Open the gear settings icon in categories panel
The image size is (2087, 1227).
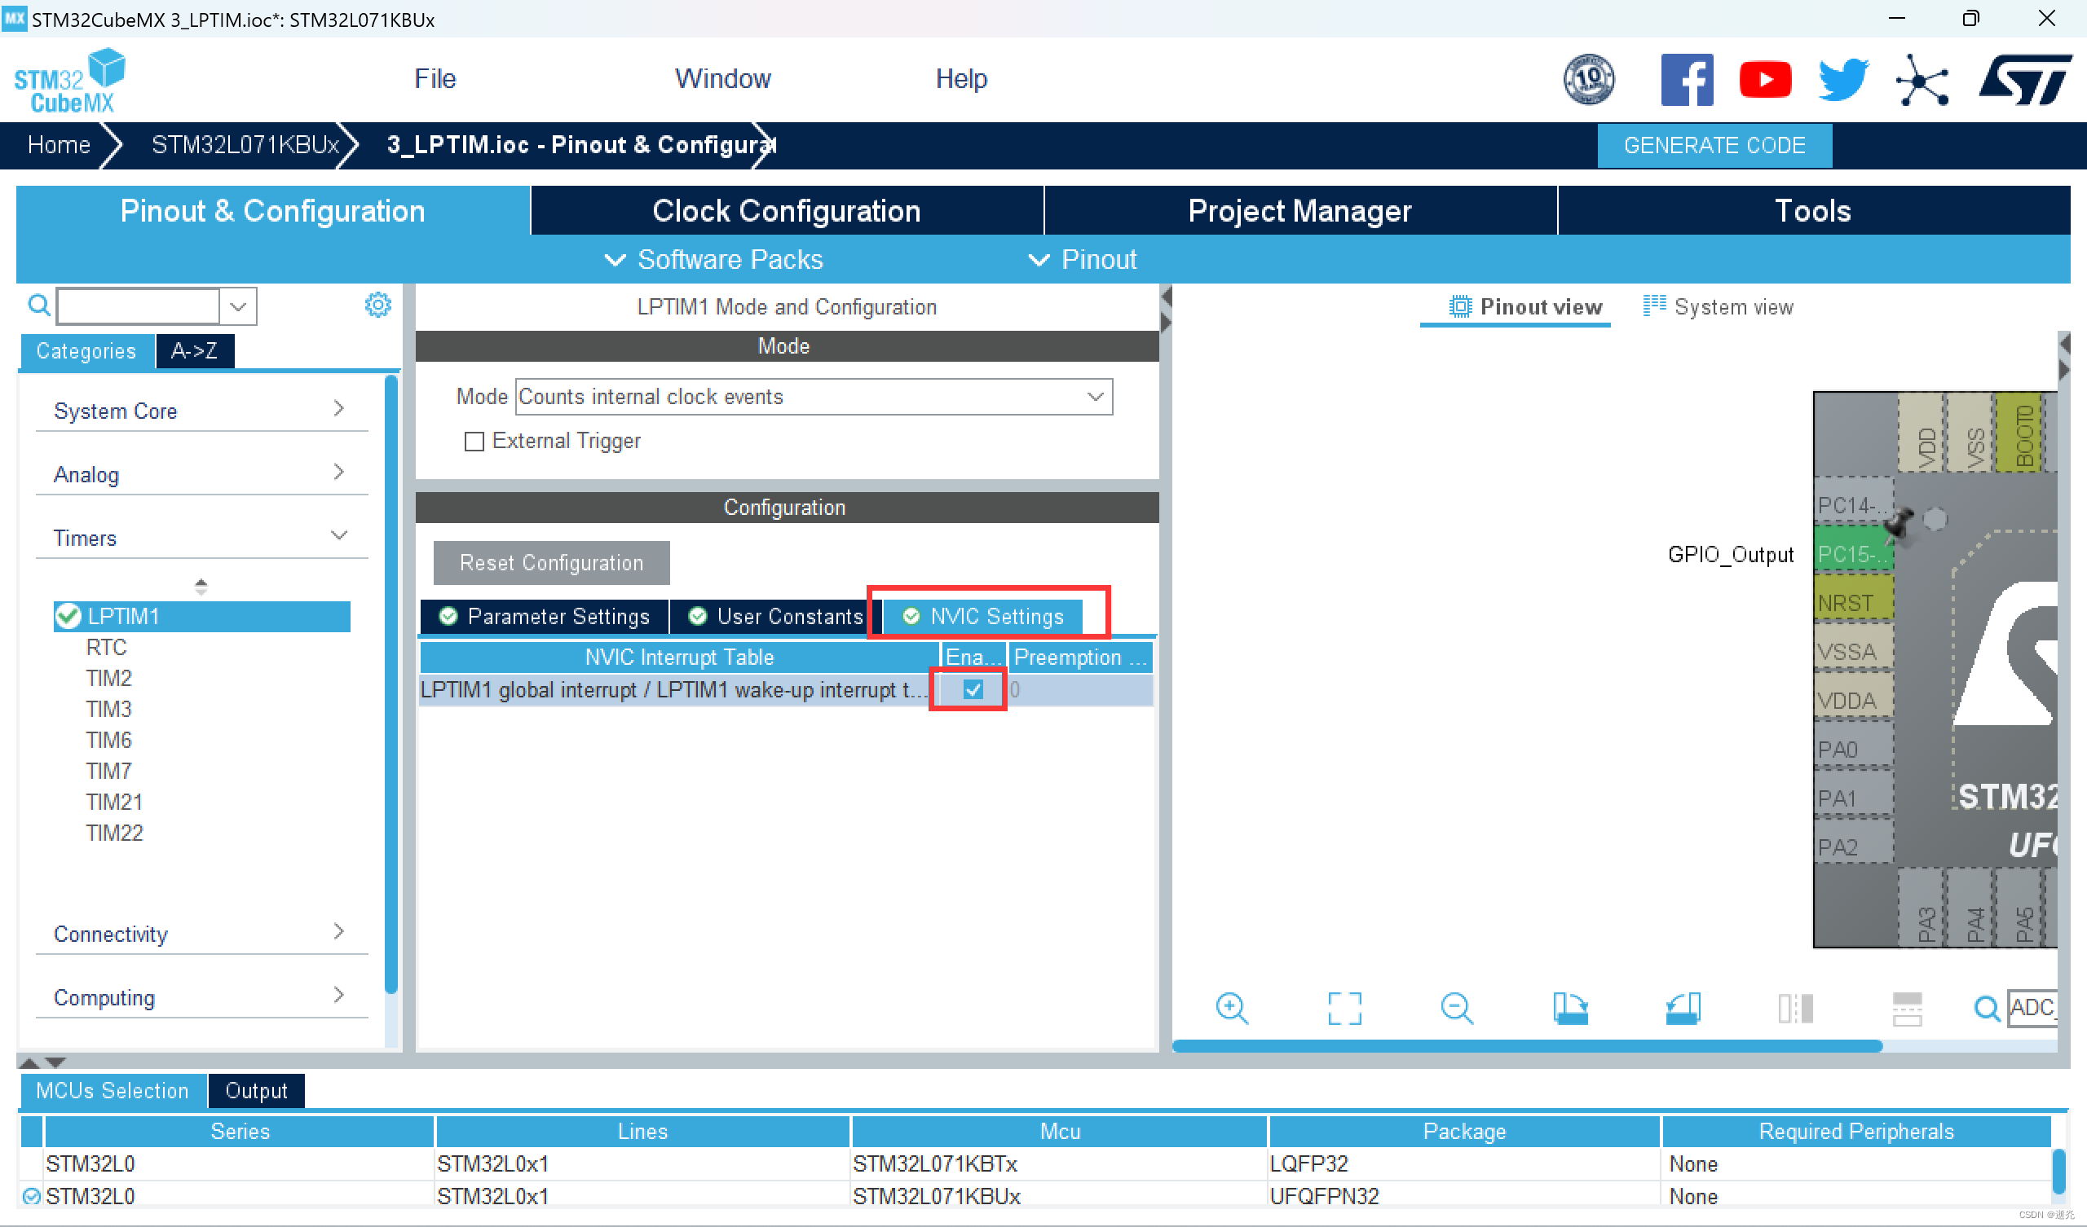(377, 305)
